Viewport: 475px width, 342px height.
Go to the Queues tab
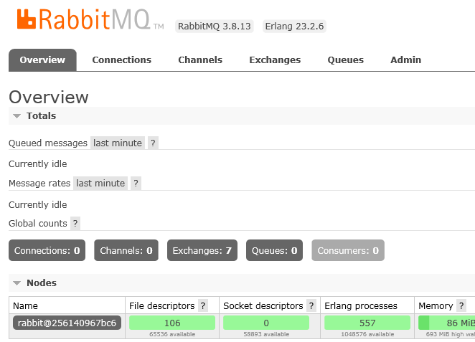(x=345, y=60)
